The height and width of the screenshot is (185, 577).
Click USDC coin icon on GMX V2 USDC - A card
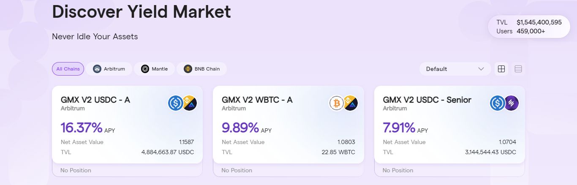175,103
